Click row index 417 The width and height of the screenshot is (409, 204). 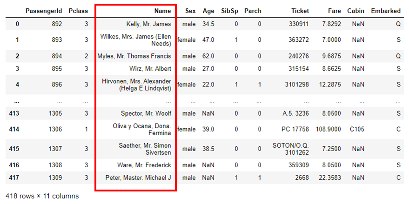14,178
